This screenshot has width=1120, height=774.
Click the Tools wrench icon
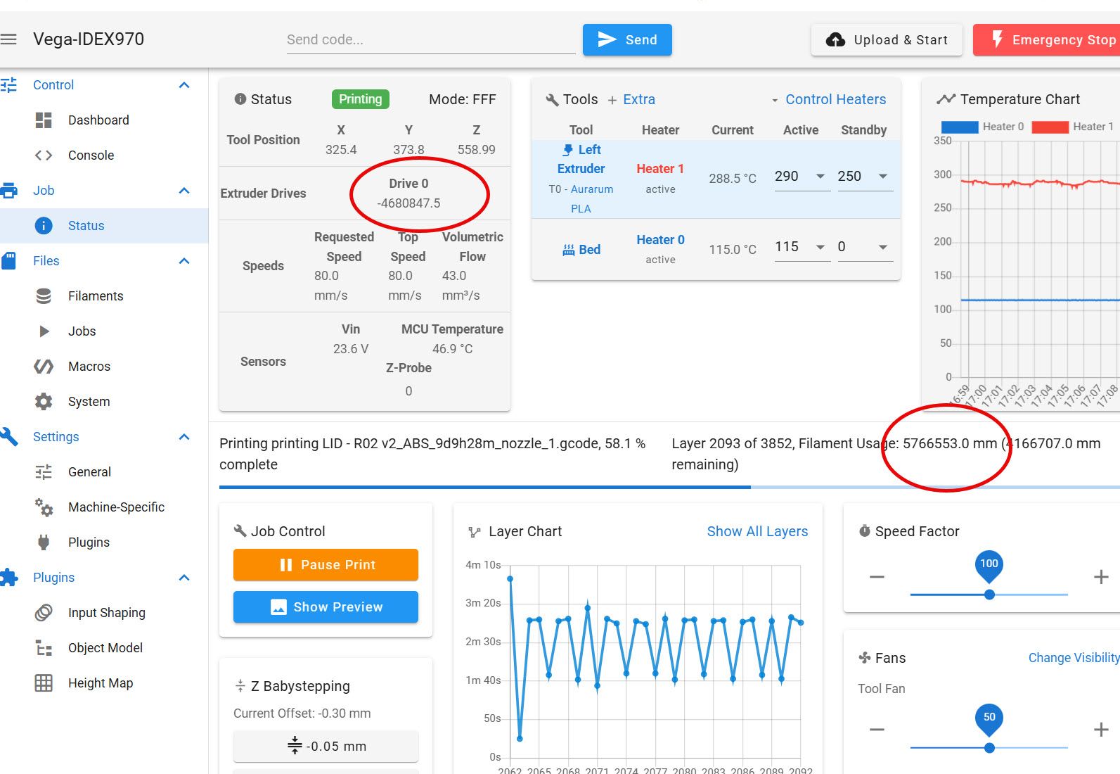[552, 100]
